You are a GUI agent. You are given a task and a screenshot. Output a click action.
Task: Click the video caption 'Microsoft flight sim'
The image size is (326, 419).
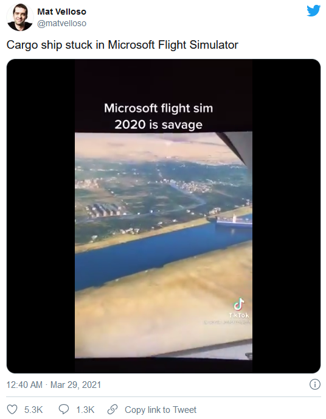(x=159, y=108)
